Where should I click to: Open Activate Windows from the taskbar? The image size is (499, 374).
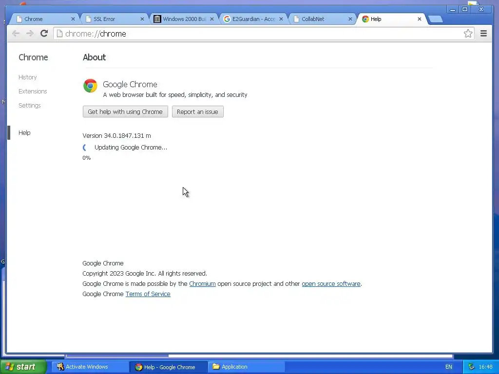[90, 367]
